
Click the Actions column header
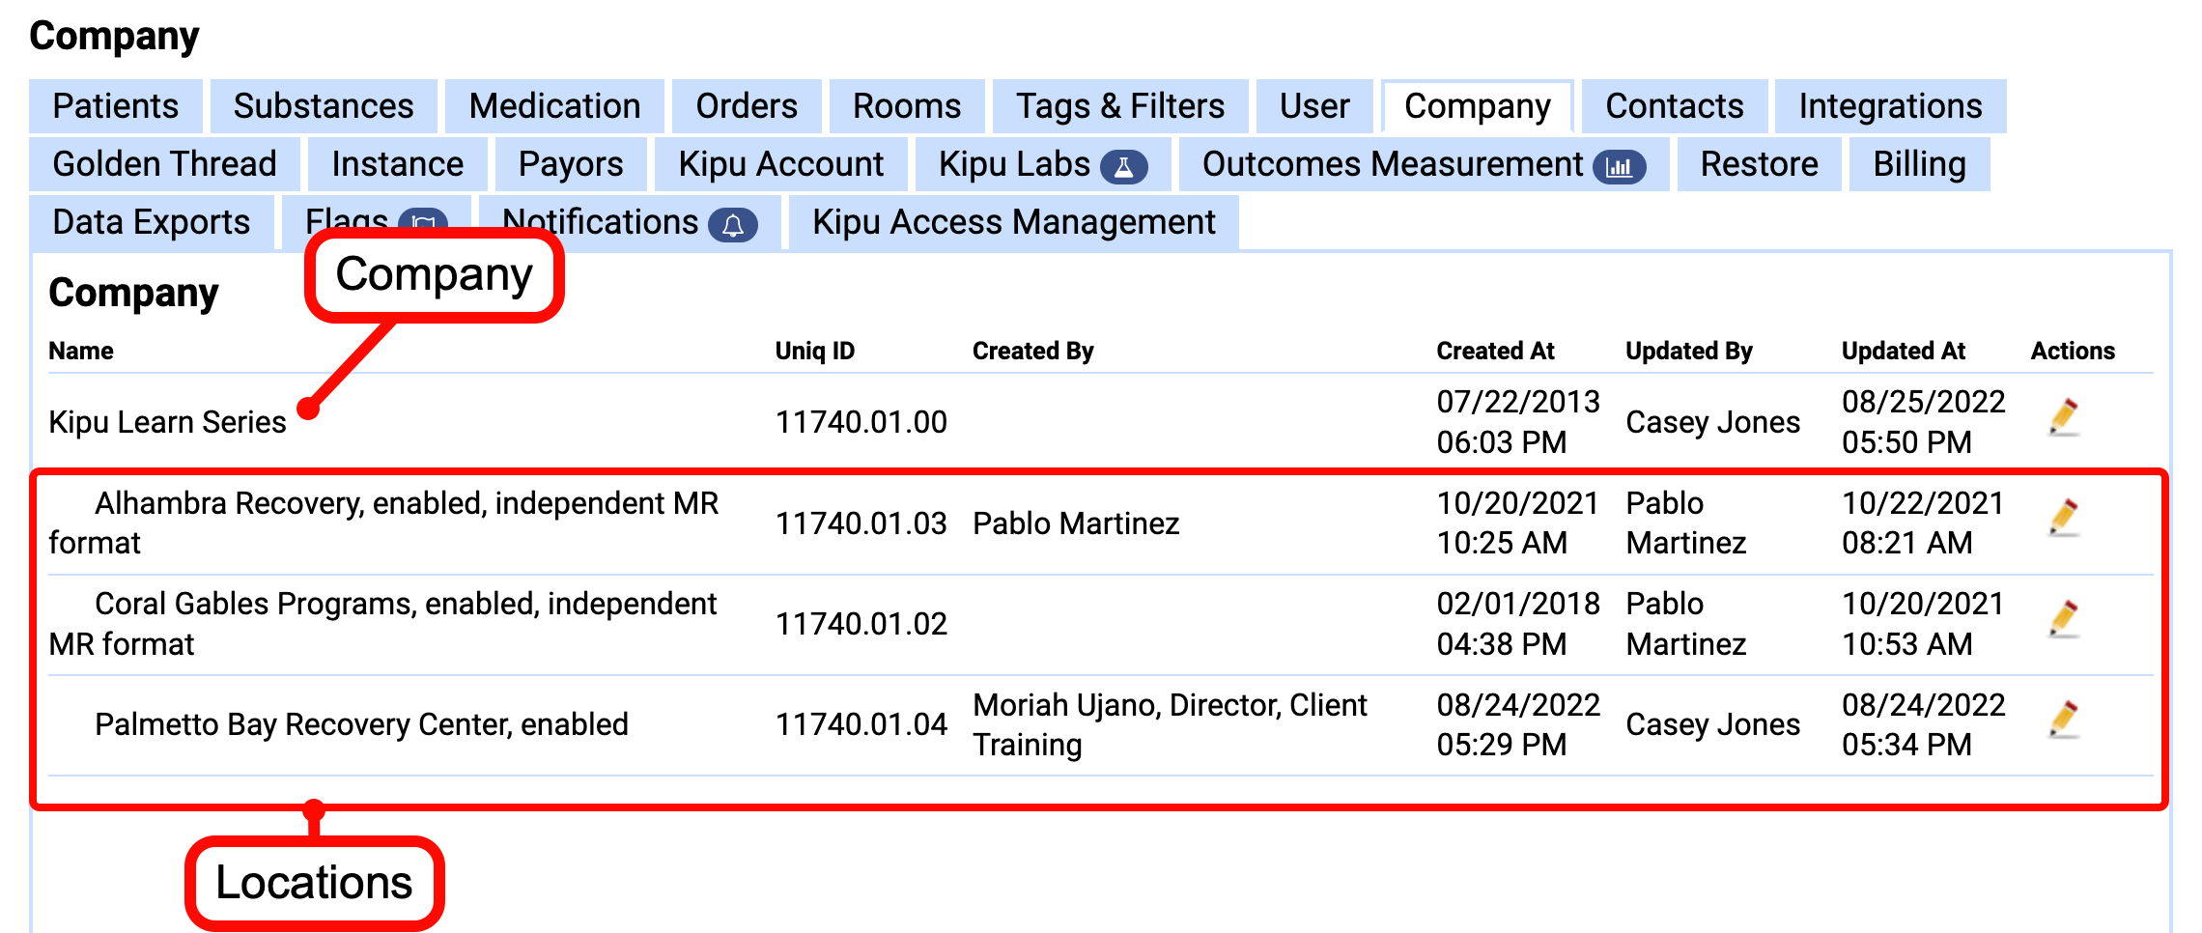[x=2073, y=351]
